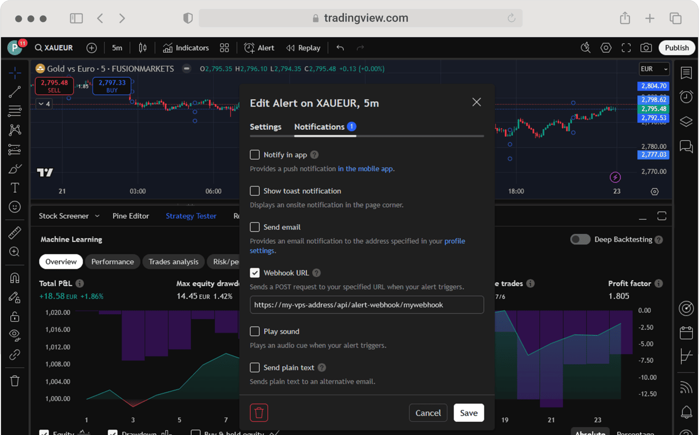Select the Trend Line drawing tool

(x=15, y=91)
